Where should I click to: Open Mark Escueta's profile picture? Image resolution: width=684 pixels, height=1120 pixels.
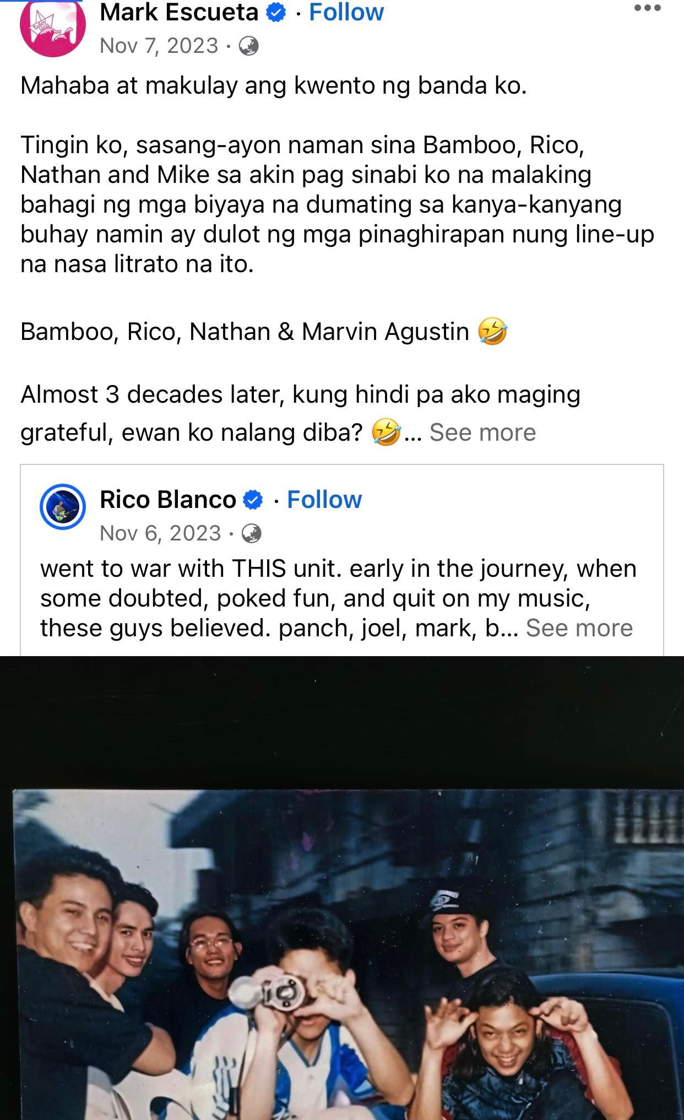(x=53, y=26)
